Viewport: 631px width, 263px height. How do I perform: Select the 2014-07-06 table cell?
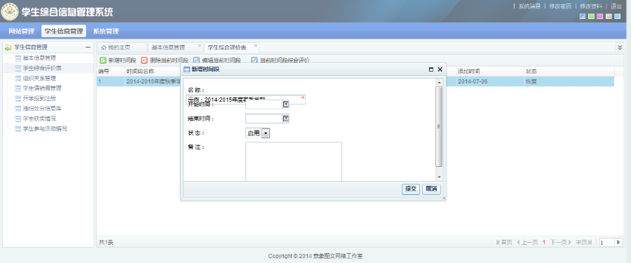[489, 81]
